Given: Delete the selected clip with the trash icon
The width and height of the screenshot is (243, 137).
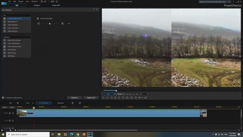Looking at the screenshot, I should click(x=73, y=103).
